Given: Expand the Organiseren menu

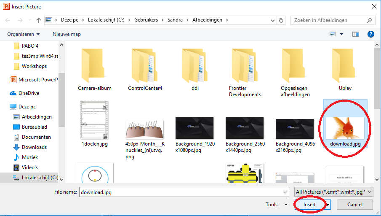Looking at the screenshot, I should pos(24,34).
